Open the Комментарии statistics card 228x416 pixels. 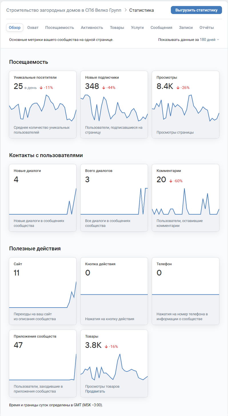tap(185, 198)
